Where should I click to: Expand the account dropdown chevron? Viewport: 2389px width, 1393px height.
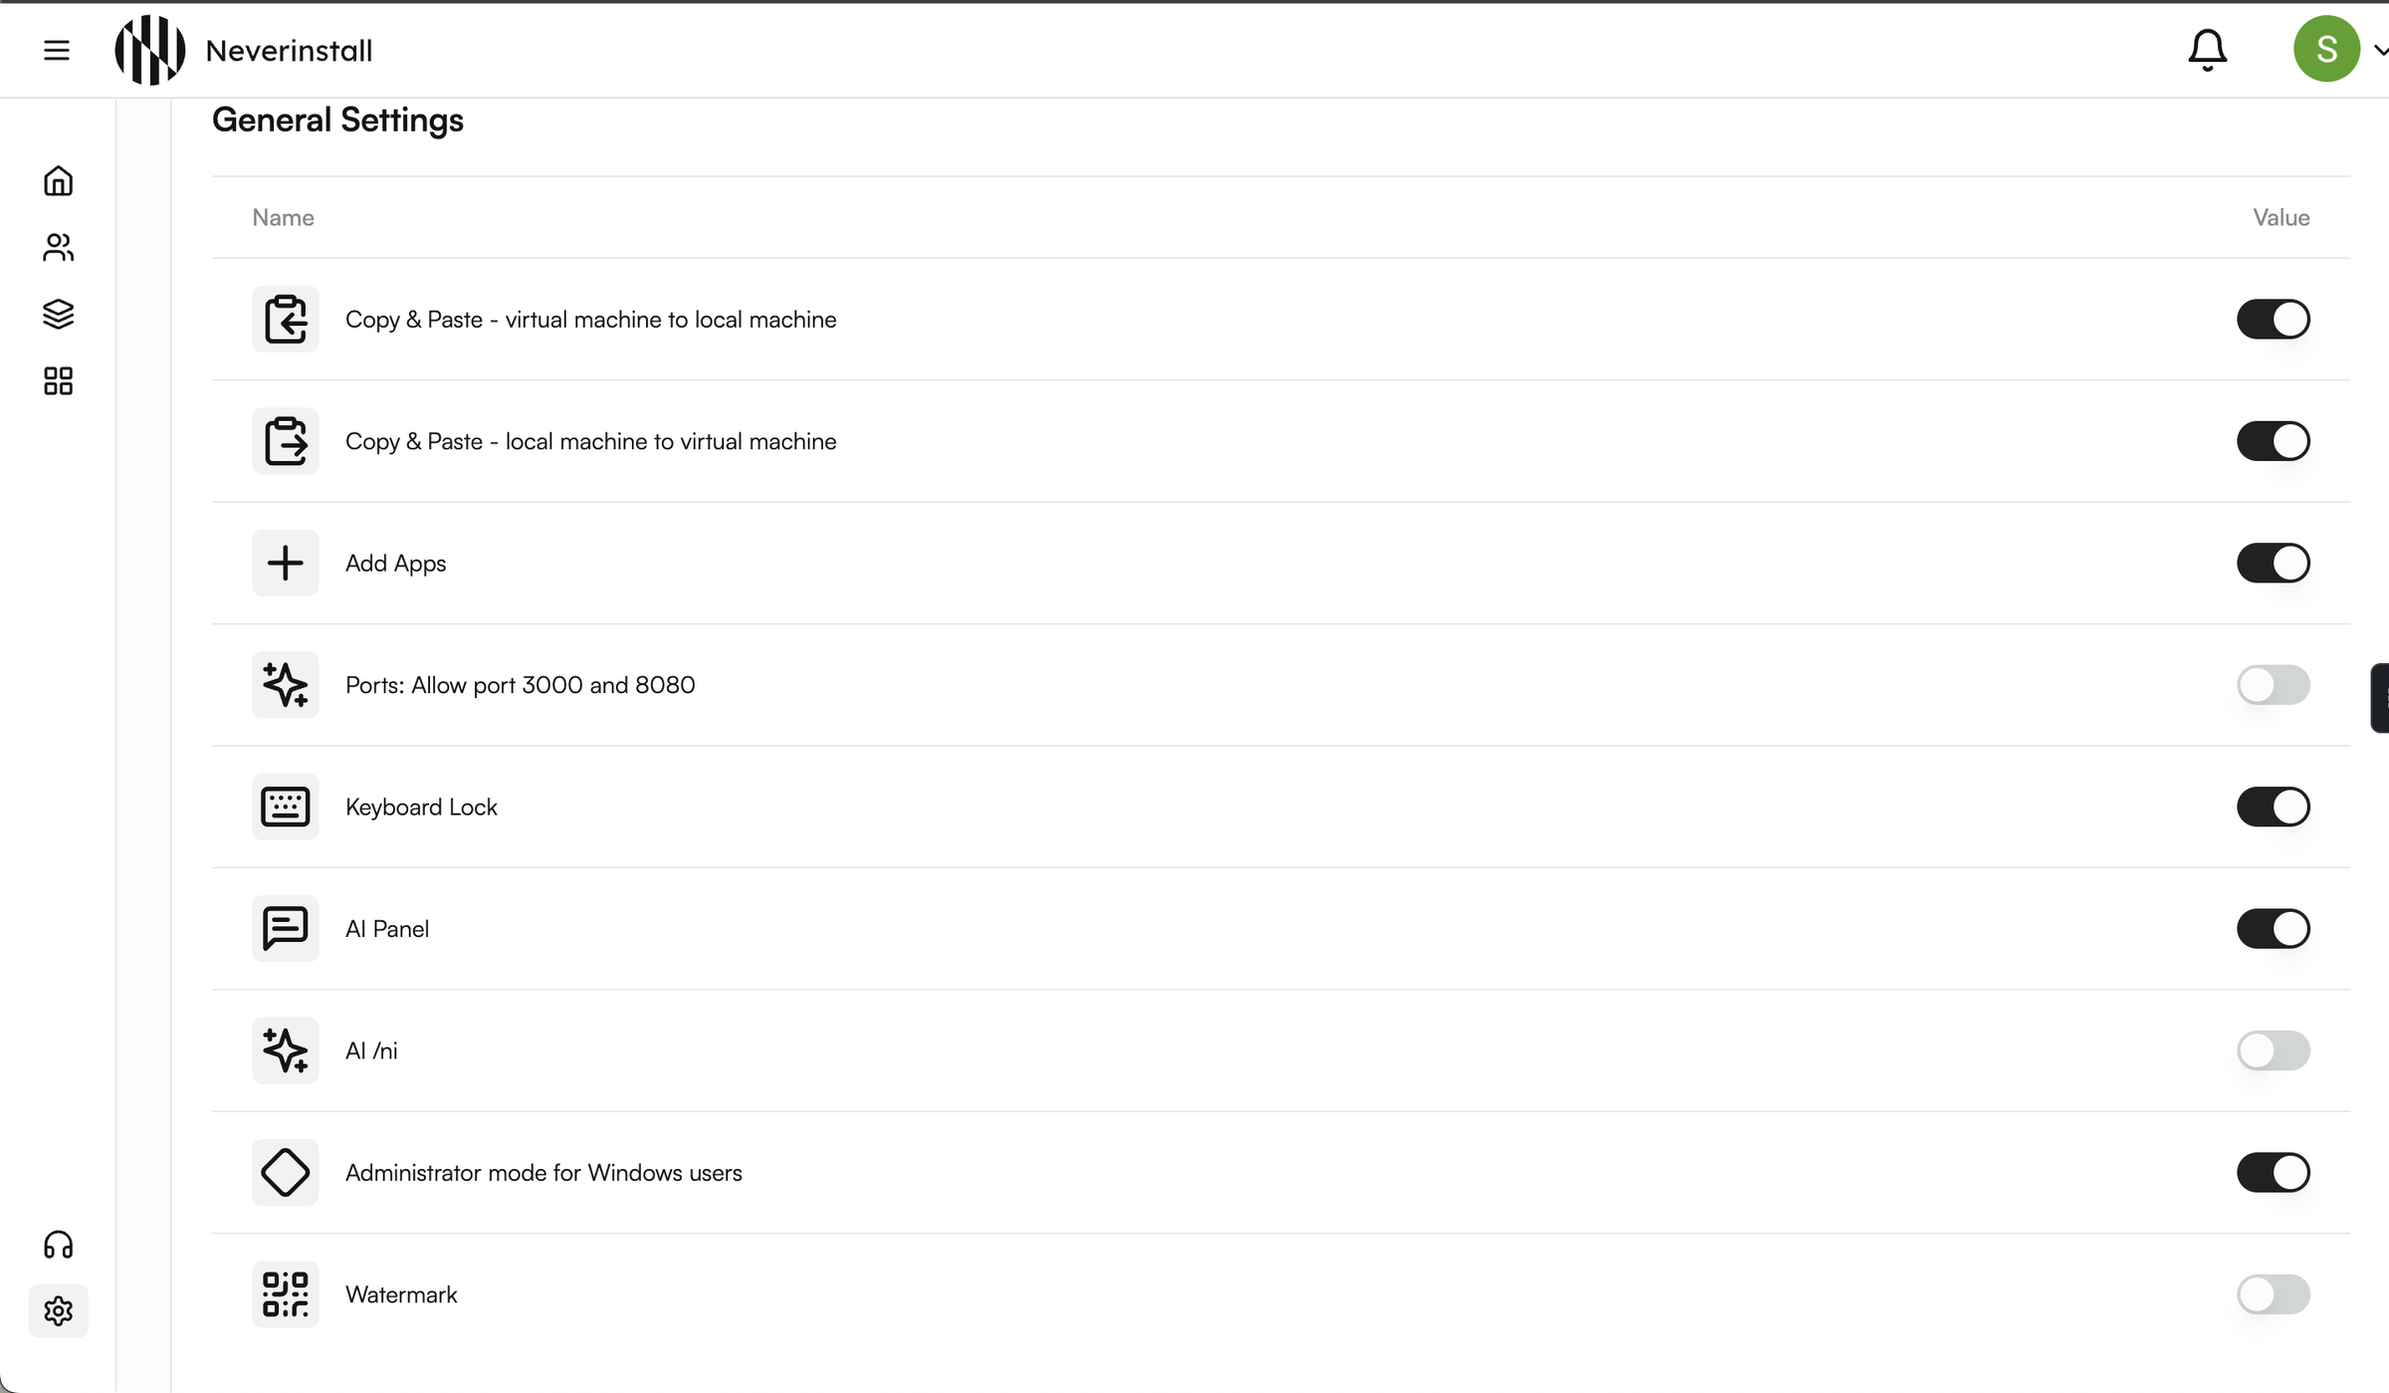(x=2379, y=50)
